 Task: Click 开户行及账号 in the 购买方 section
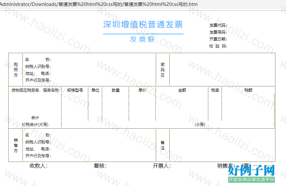click(38, 80)
